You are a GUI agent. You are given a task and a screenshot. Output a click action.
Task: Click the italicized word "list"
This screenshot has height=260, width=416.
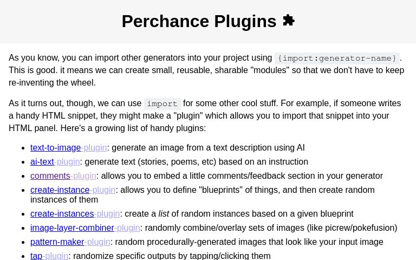click(x=164, y=214)
